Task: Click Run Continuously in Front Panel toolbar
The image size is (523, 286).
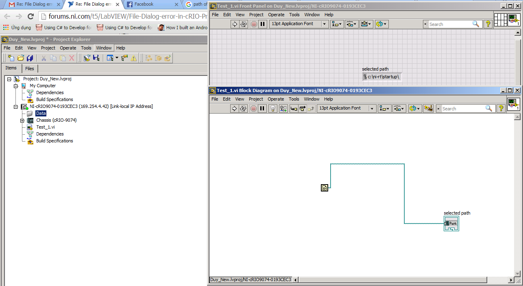Action: [244, 24]
